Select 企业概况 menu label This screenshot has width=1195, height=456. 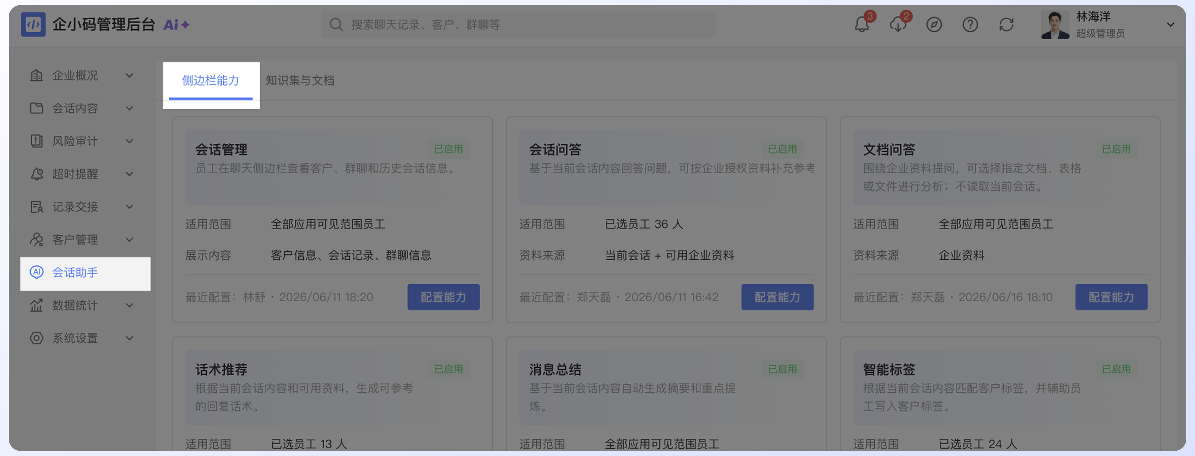[75, 75]
